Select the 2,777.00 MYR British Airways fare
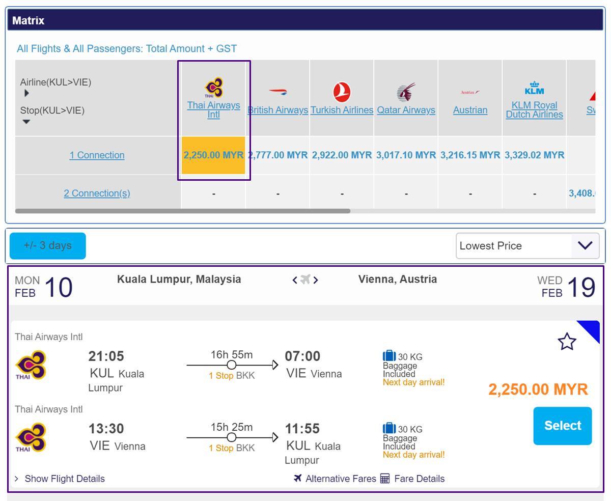 pyautogui.click(x=278, y=155)
